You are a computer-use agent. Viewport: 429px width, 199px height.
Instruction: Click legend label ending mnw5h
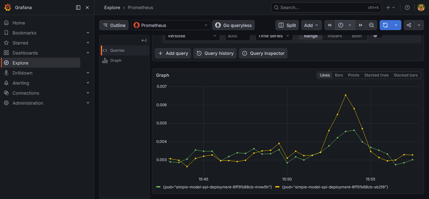(217, 187)
